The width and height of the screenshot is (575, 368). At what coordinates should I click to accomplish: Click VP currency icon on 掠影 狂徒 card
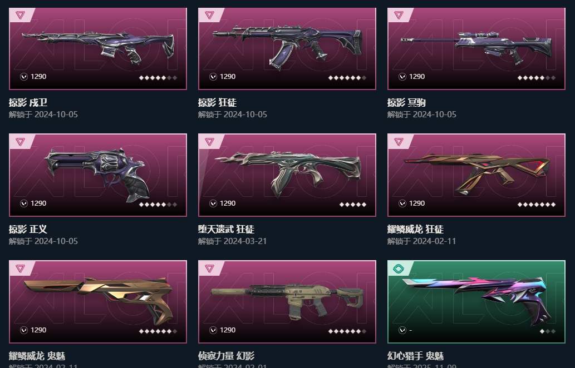click(213, 77)
